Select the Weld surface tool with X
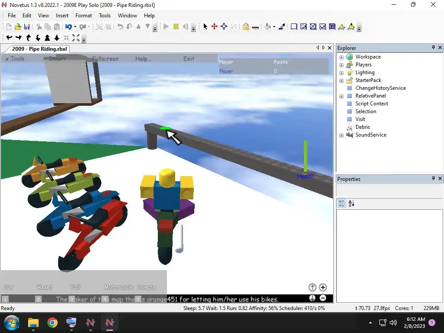 [313, 26]
